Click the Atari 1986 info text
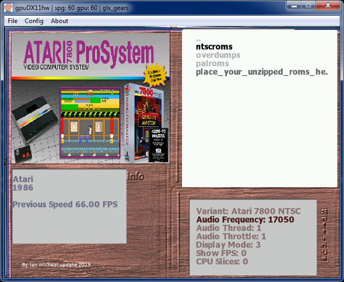Viewport: 344px width, 282px height. pos(23,183)
